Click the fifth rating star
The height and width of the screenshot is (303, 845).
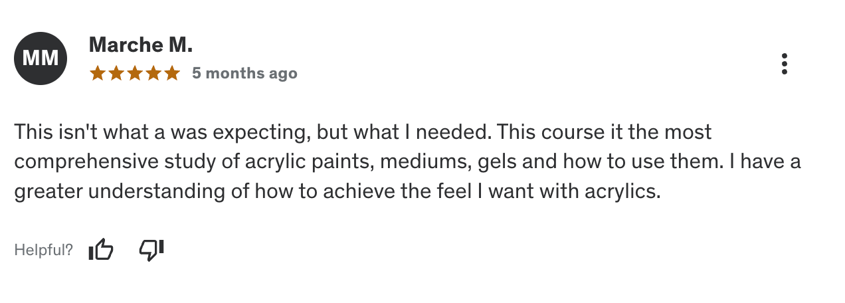pos(172,73)
